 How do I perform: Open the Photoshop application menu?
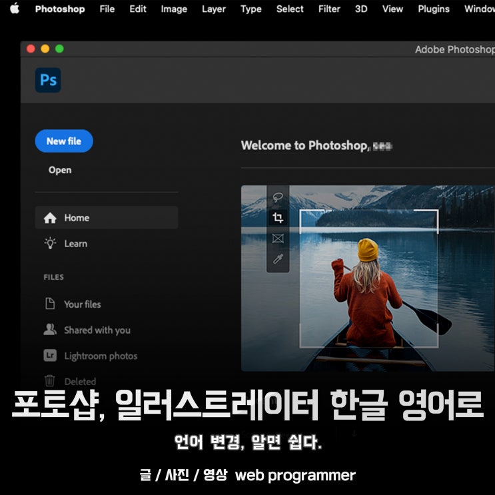pos(60,9)
